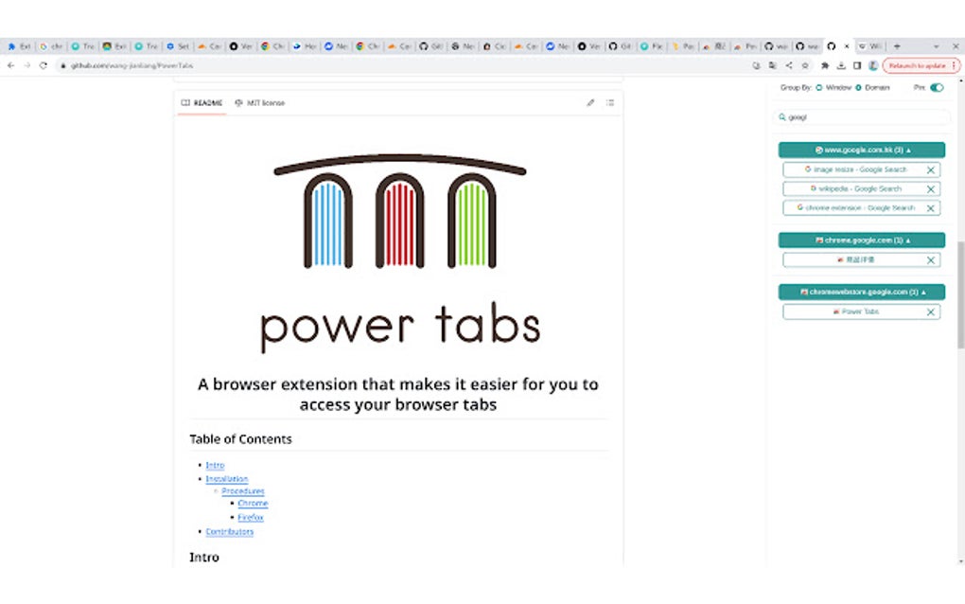
Task: Click the share icon near the address bar
Action: (x=789, y=65)
